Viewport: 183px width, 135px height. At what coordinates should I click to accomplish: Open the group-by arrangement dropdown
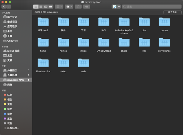tap(59, 7)
